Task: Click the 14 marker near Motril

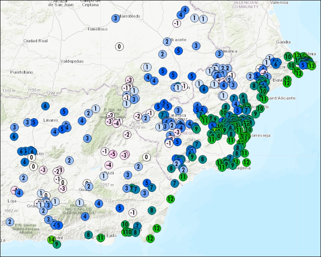Action: [51, 240]
